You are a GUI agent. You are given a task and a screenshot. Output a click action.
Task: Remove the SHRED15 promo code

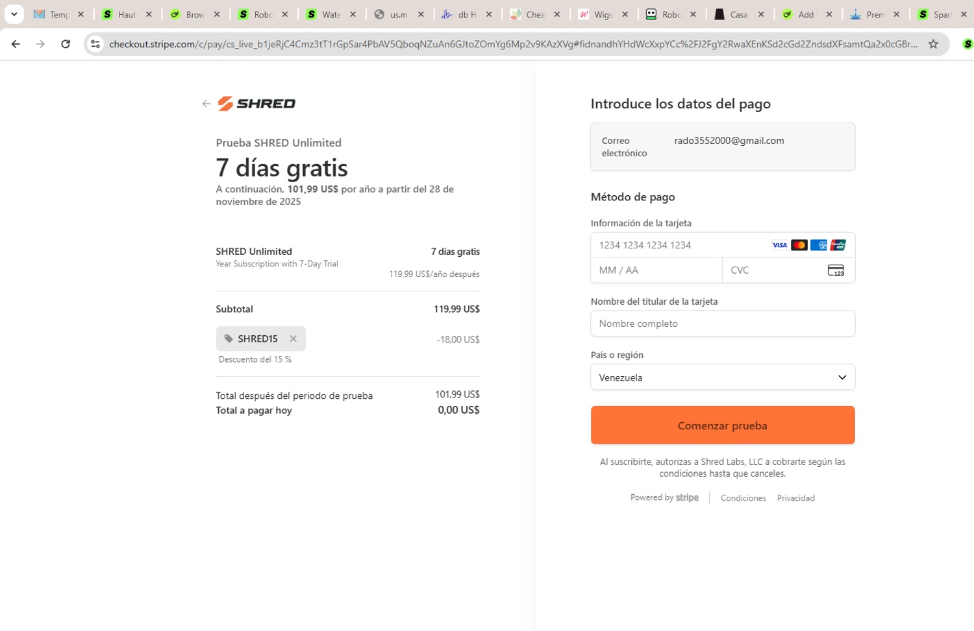coord(293,339)
